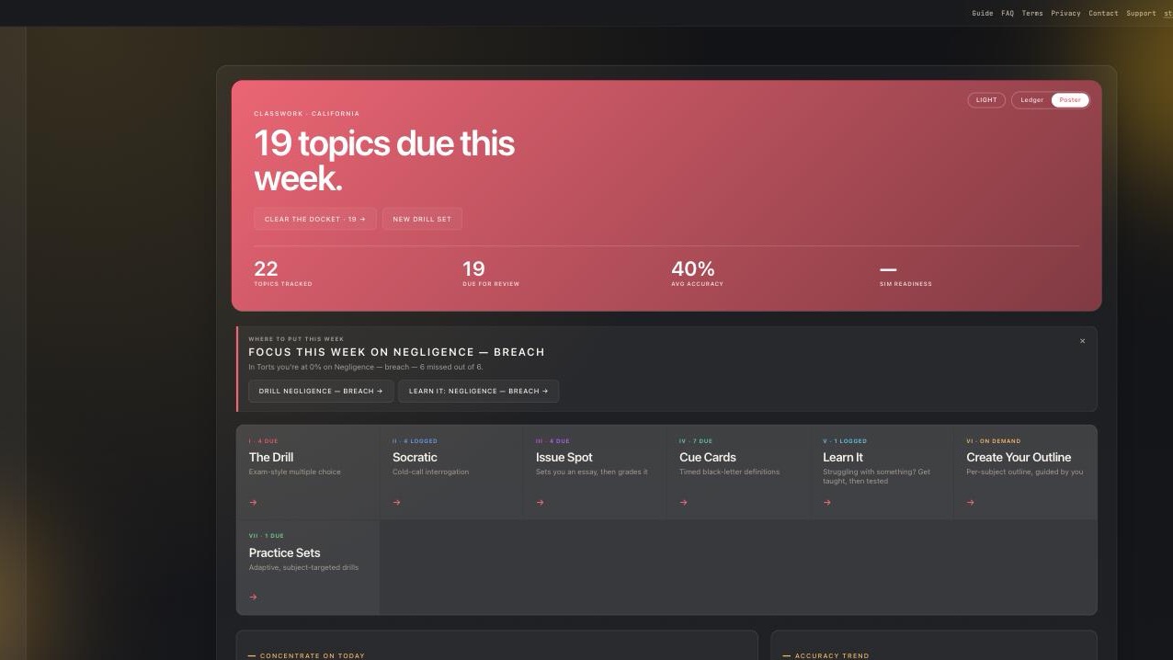This screenshot has width=1173, height=660.
Task: Click the arrow icon on The Drill card
Action: click(x=253, y=503)
